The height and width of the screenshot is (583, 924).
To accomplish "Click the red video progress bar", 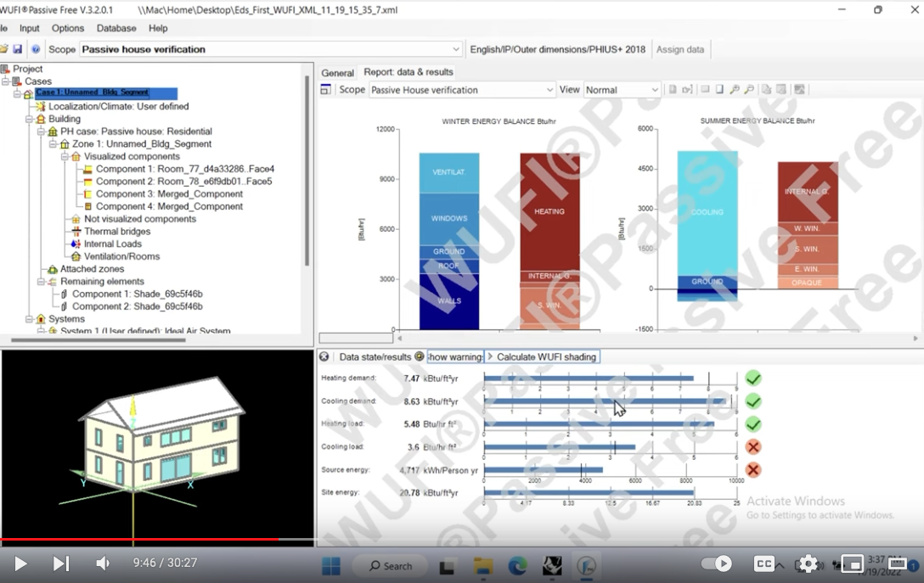I will click(136, 539).
